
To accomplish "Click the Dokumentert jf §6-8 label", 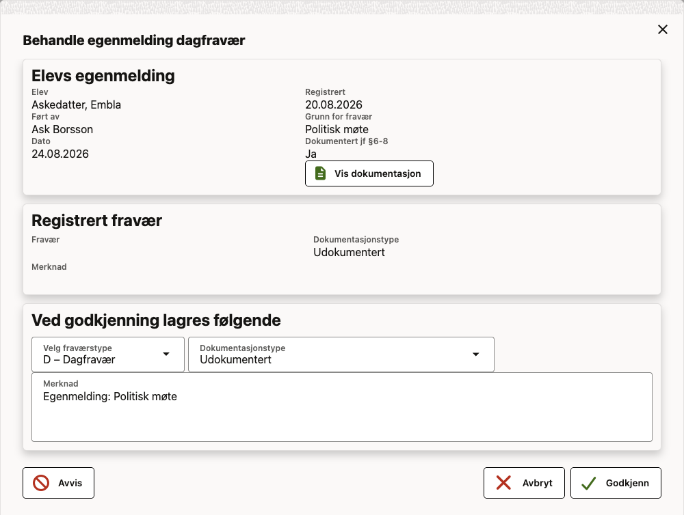I will 346,141.
